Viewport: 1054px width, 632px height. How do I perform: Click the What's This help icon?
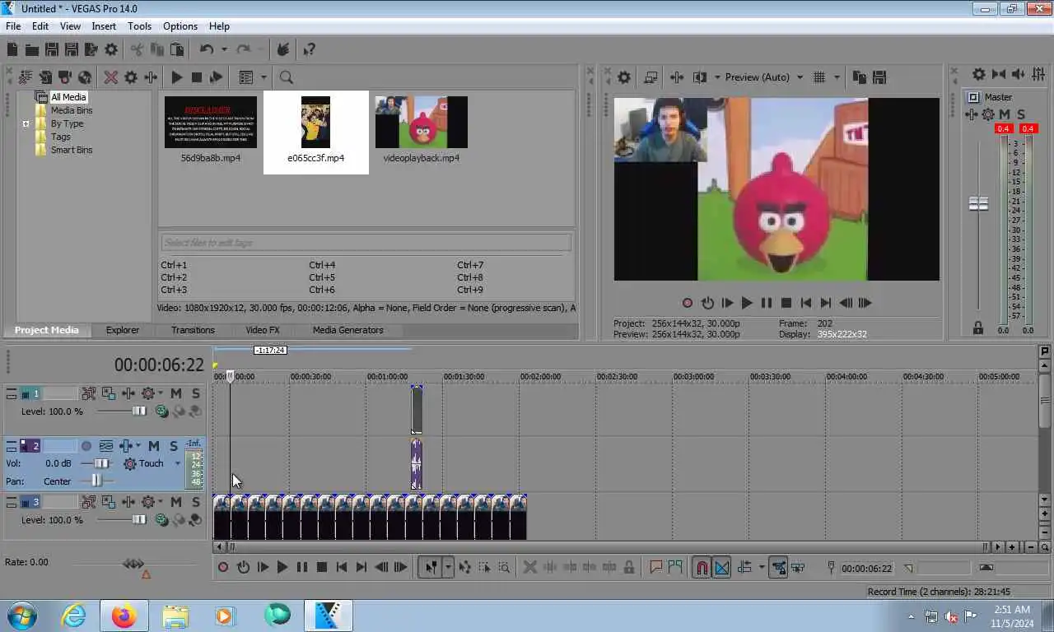coord(309,49)
